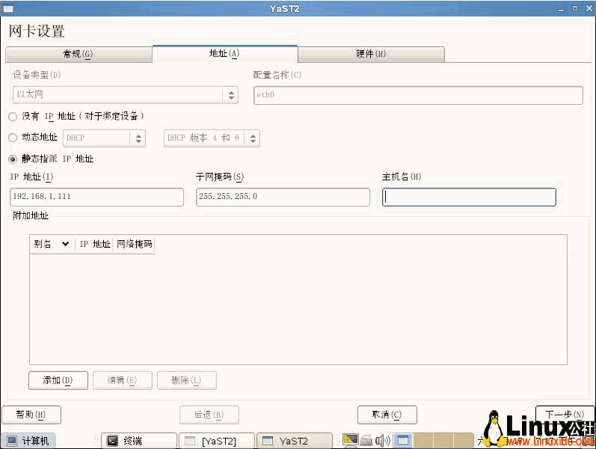The height and width of the screenshot is (449, 596).
Task: Click the 取消(C) button
Action: tap(387, 415)
